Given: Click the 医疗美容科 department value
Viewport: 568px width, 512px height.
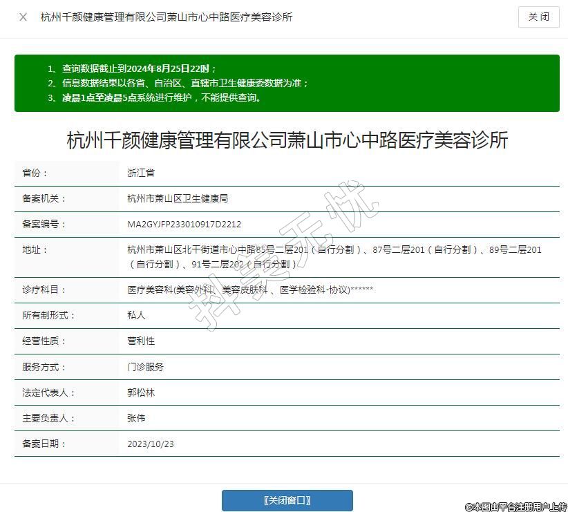Looking at the screenshot, I should coord(250,290).
